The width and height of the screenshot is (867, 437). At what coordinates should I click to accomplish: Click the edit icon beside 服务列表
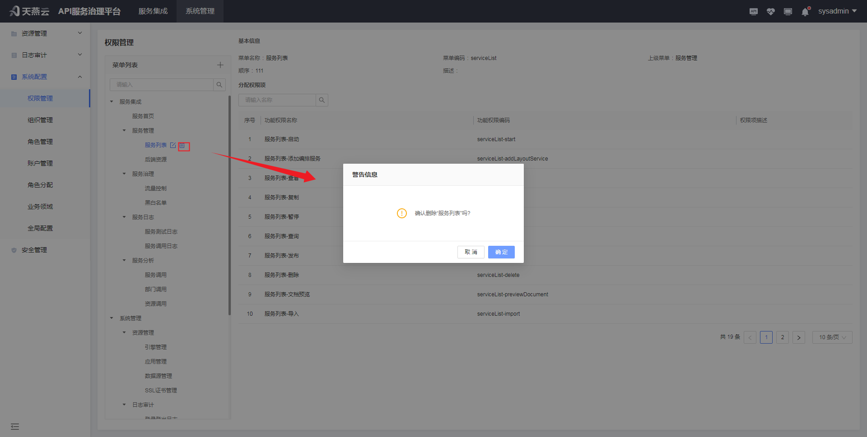pyautogui.click(x=173, y=145)
